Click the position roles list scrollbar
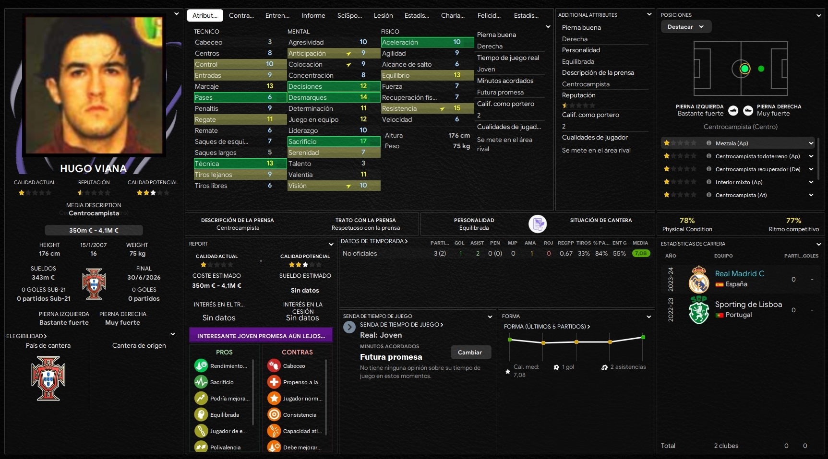 click(818, 158)
